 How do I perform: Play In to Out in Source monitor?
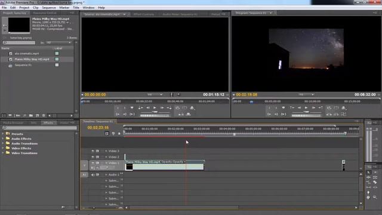(132, 114)
